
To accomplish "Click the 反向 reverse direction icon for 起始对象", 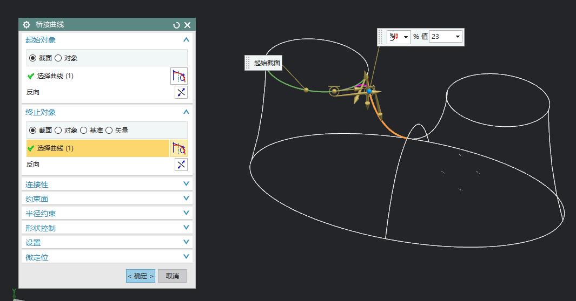I will pyautogui.click(x=181, y=92).
